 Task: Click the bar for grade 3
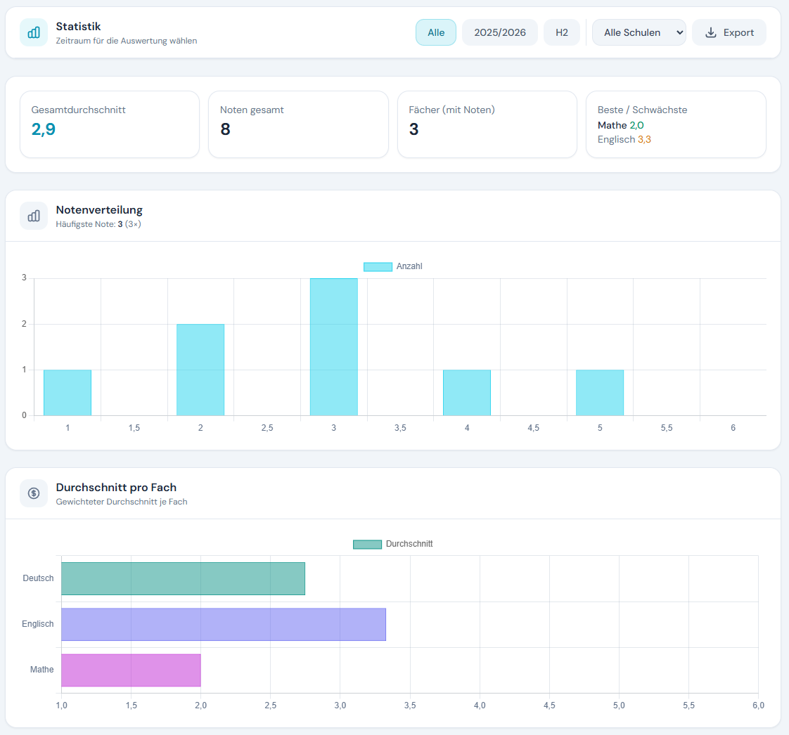coord(333,347)
